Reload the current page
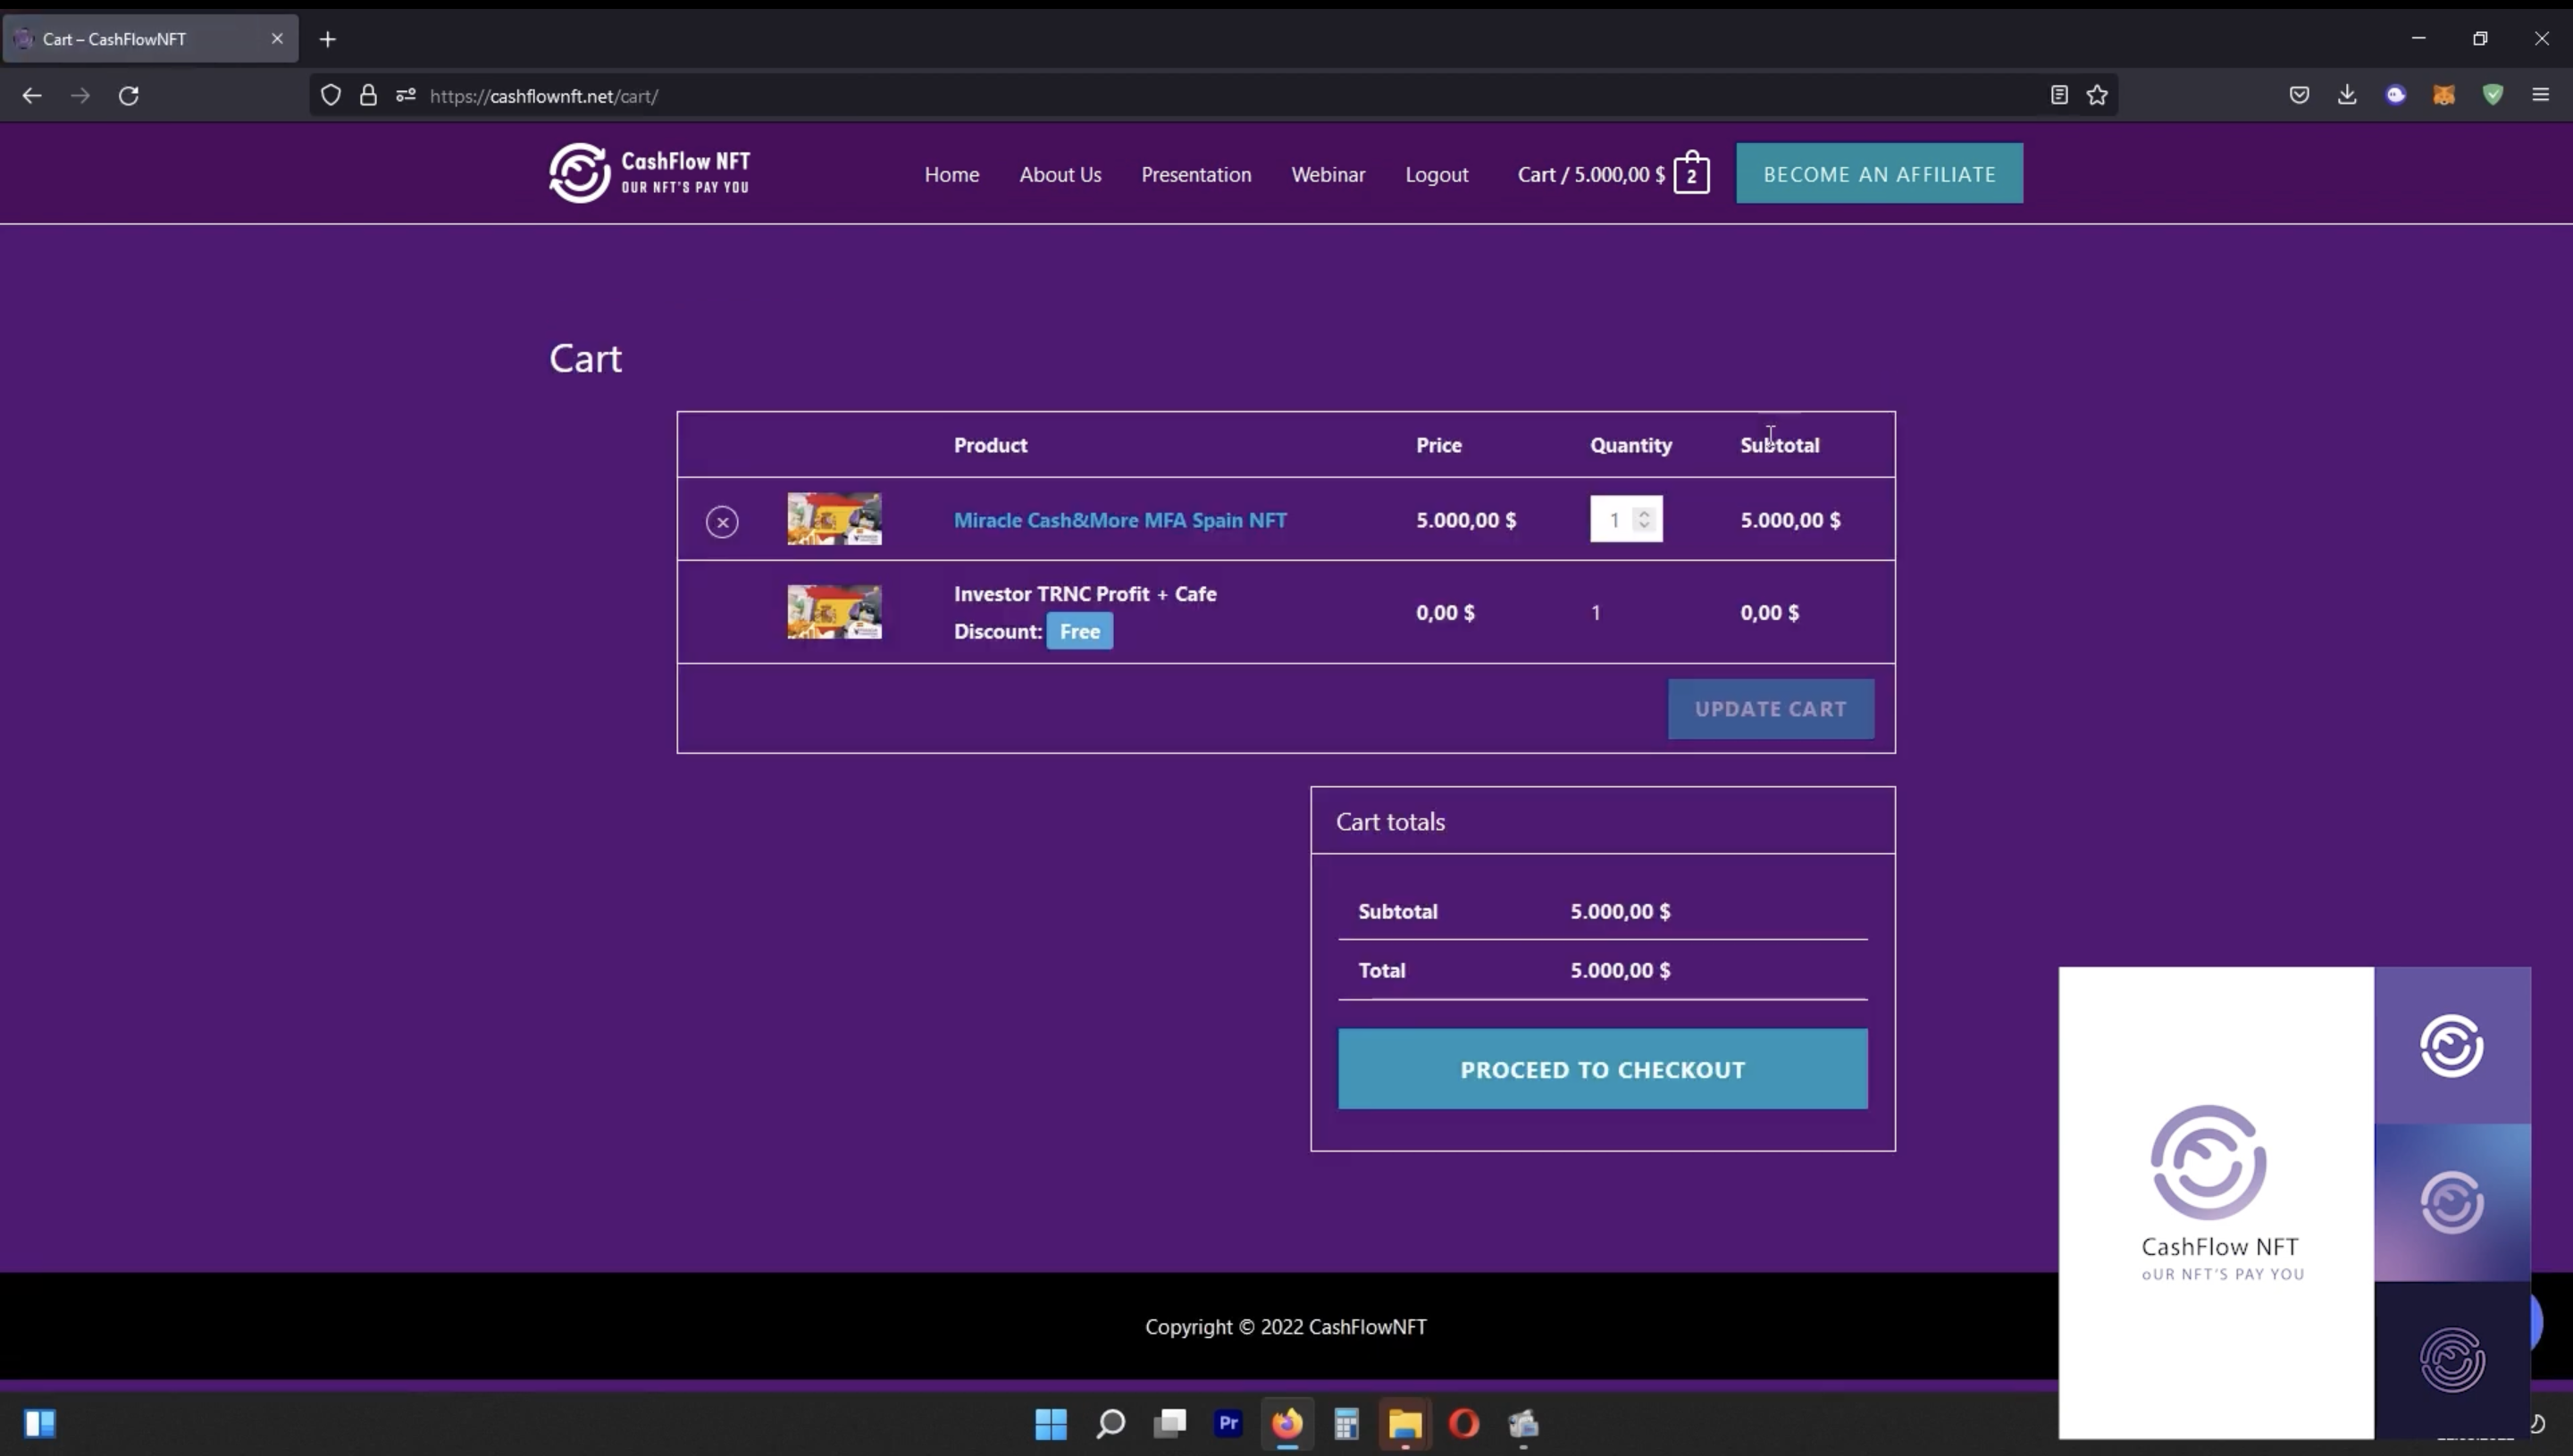2573x1456 pixels. click(x=129, y=96)
